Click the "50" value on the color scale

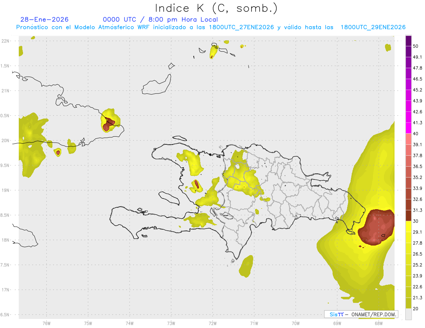coord(415,46)
